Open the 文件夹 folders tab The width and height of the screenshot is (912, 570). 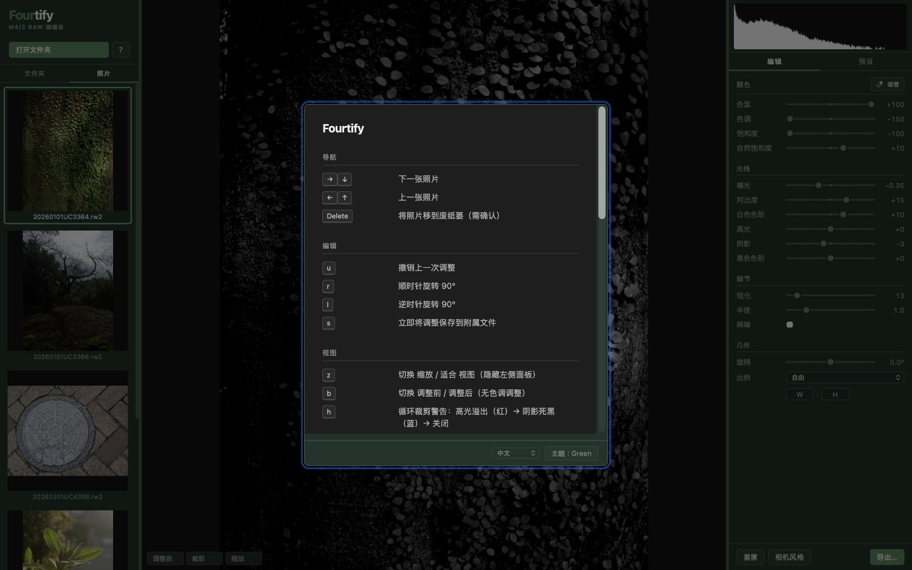pos(35,74)
